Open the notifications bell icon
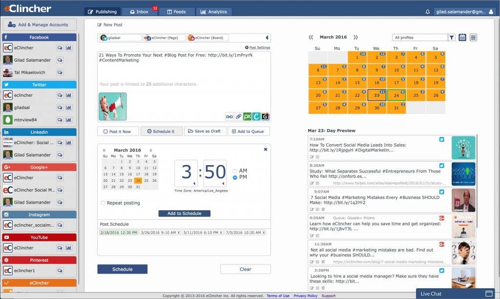This screenshot has height=299, width=500. 428,12
